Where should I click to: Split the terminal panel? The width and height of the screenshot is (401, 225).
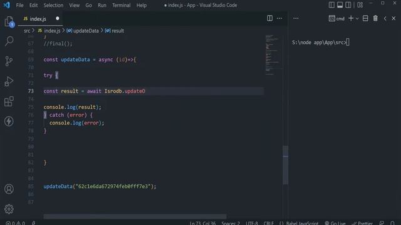[365, 18]
